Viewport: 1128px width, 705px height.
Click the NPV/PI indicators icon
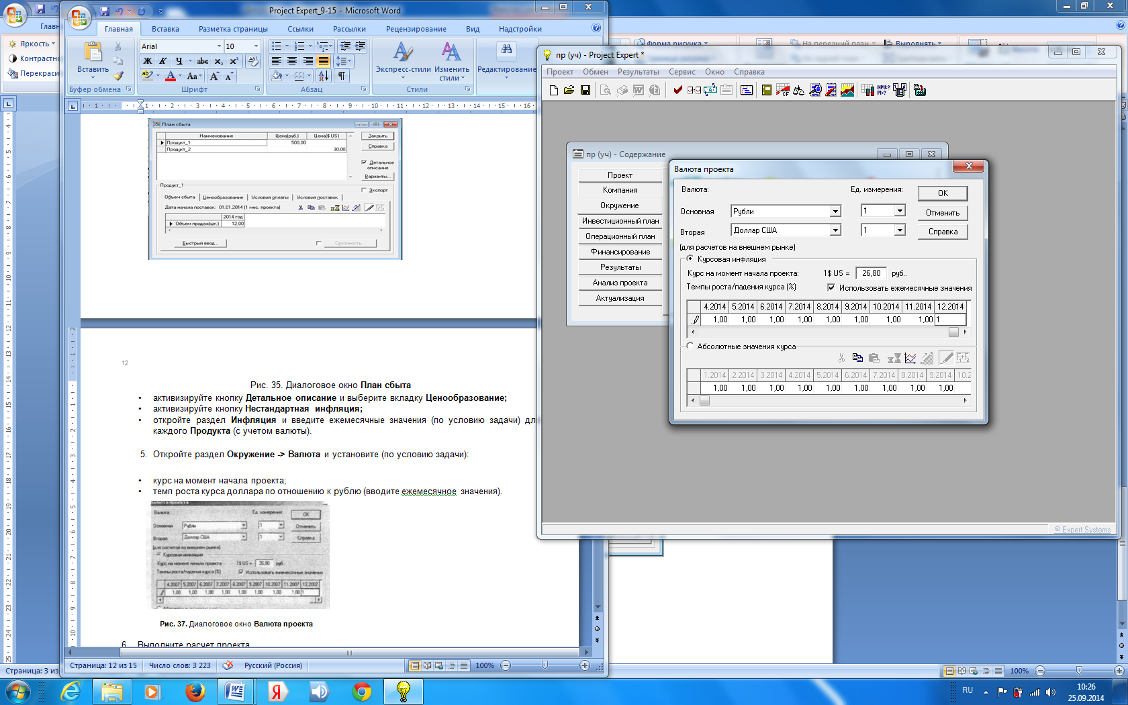[x=884, y=90]
